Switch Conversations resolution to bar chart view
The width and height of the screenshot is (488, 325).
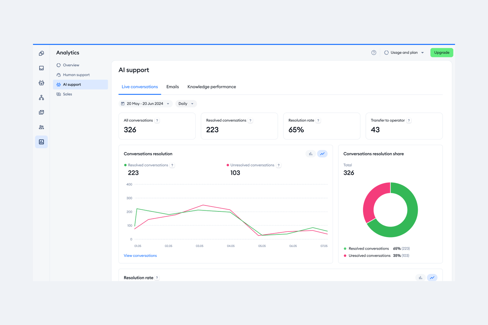click(x=310, y=153)
